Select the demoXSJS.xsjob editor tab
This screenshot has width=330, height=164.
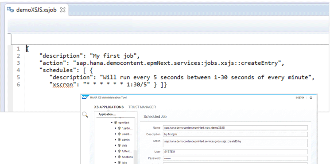tap(36, 10)
